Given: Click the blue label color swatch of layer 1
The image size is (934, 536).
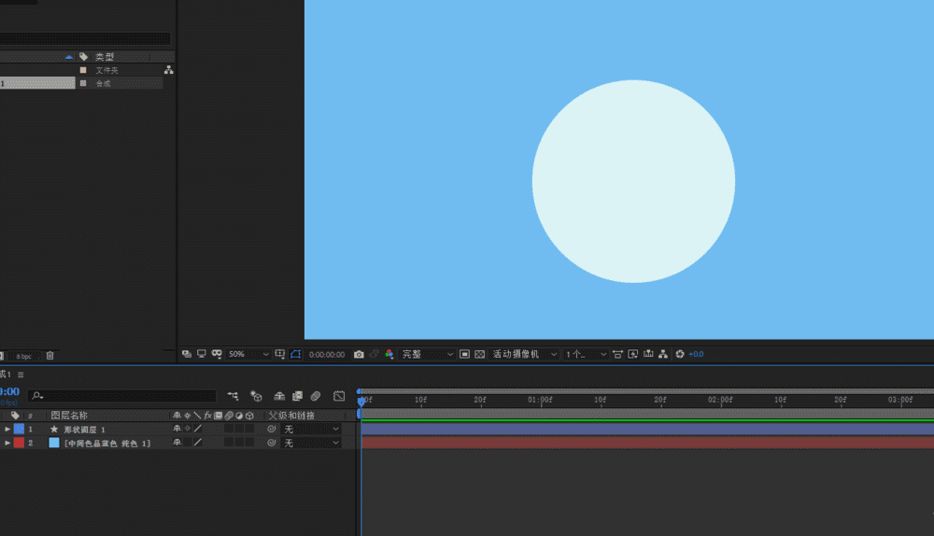Looking at the screenshot, I should point(19,430).
